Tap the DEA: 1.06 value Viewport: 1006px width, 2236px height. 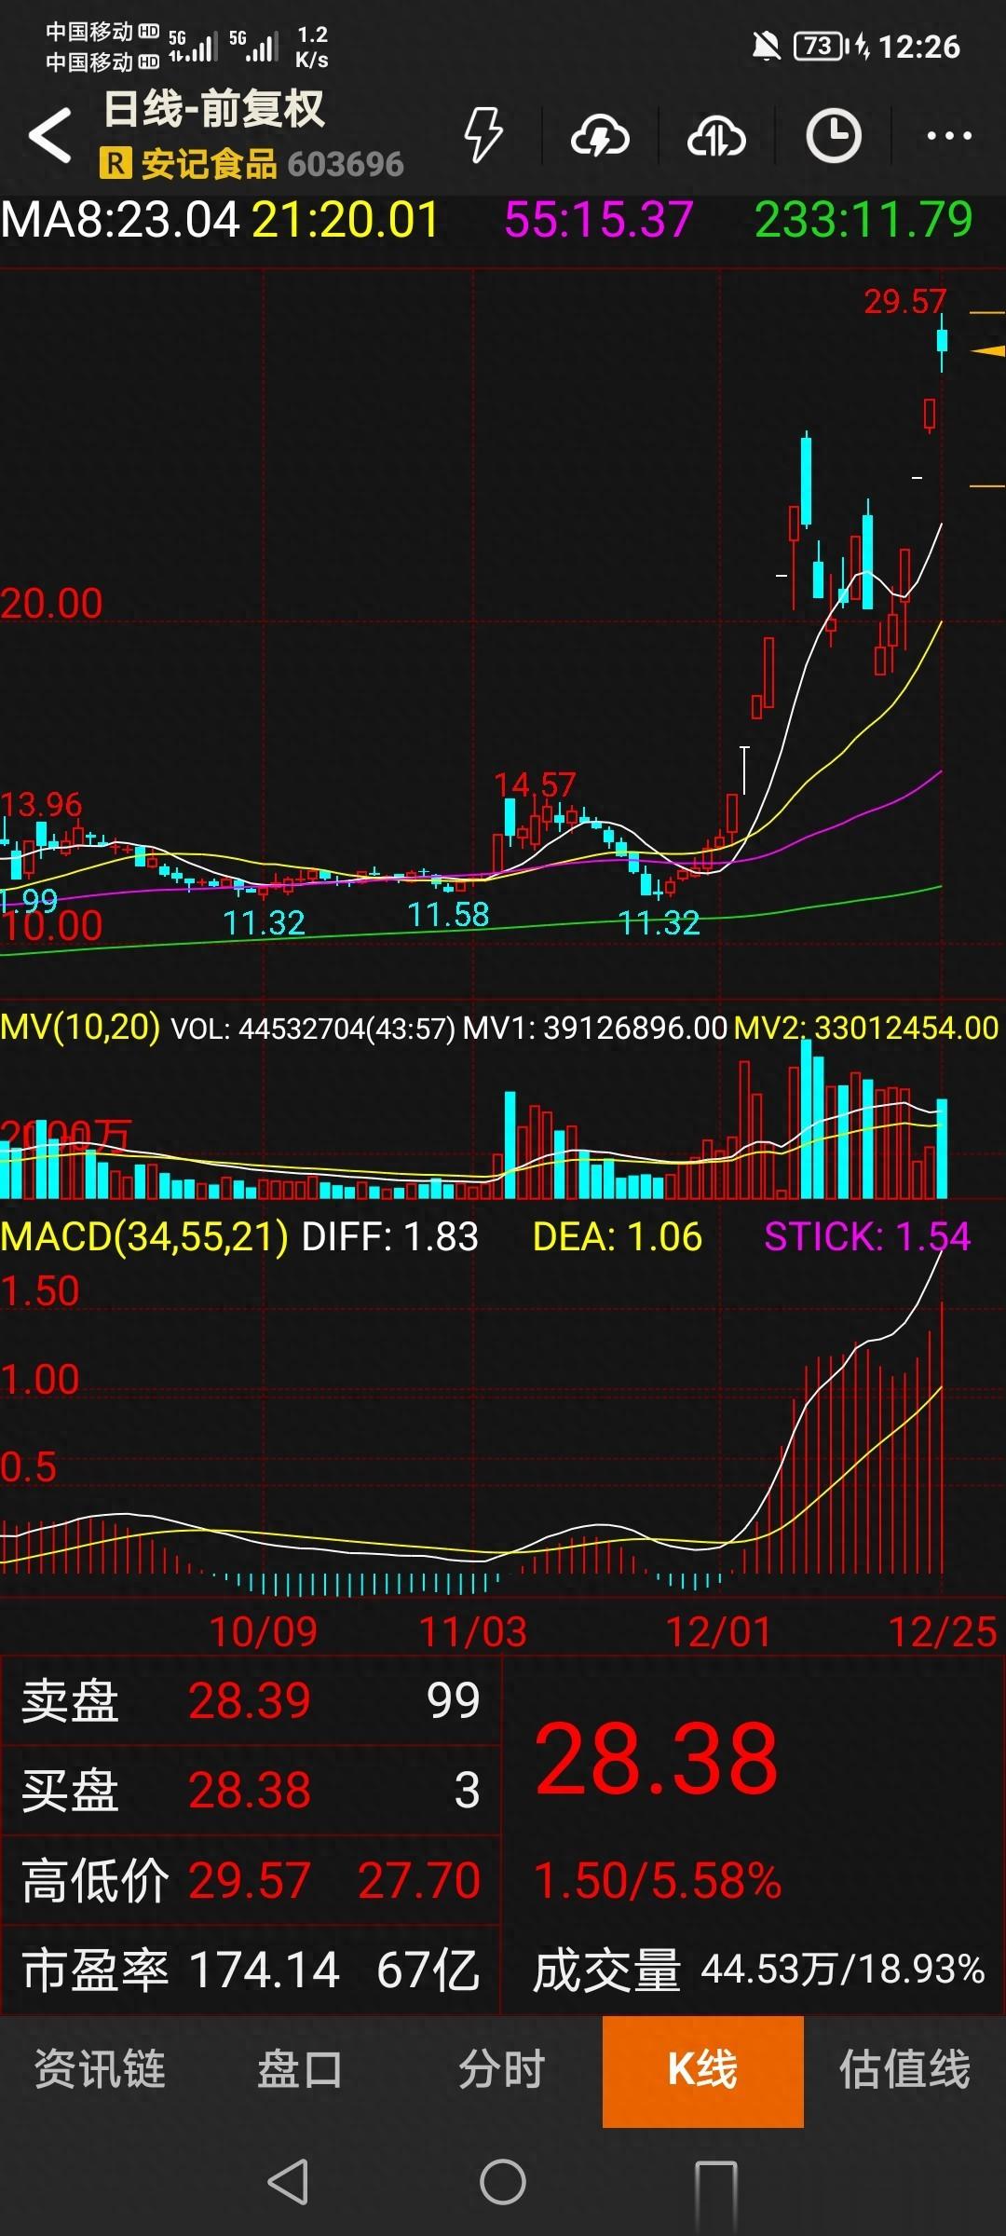[617, 1236]
